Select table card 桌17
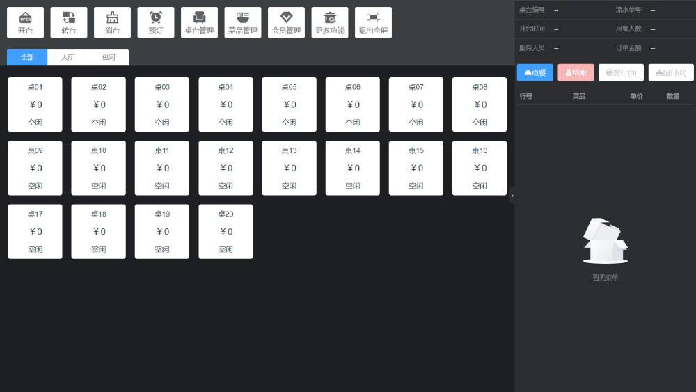Screen dimensions: 696x392 tap(35, 231)
